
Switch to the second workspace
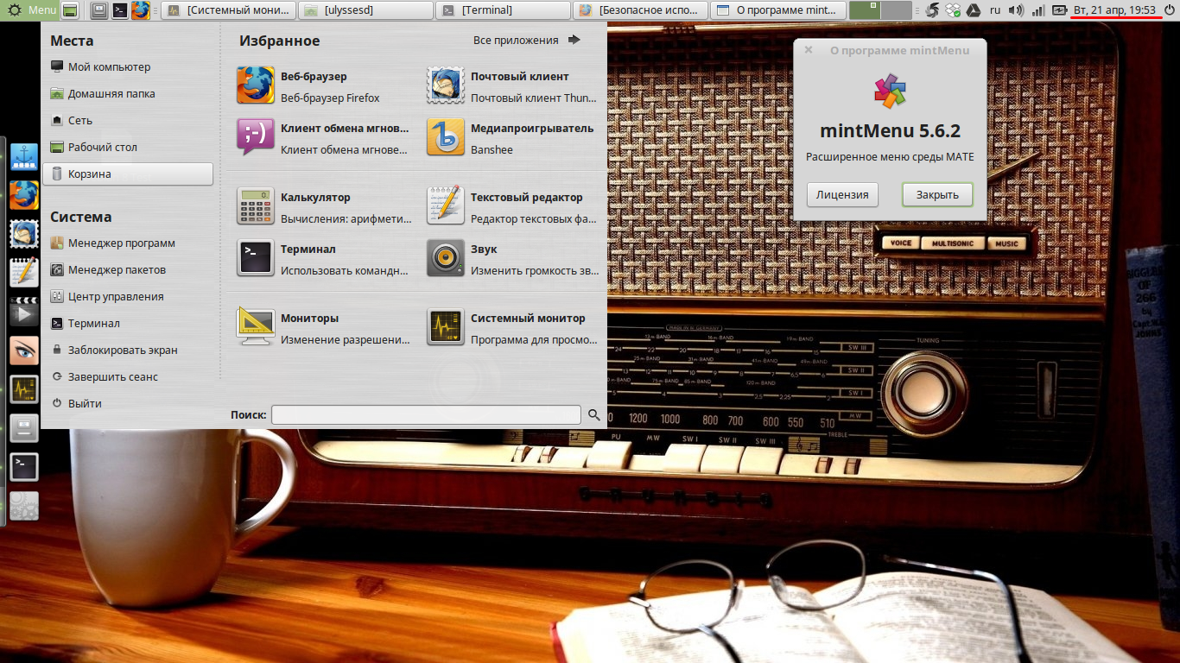(897, 10)
